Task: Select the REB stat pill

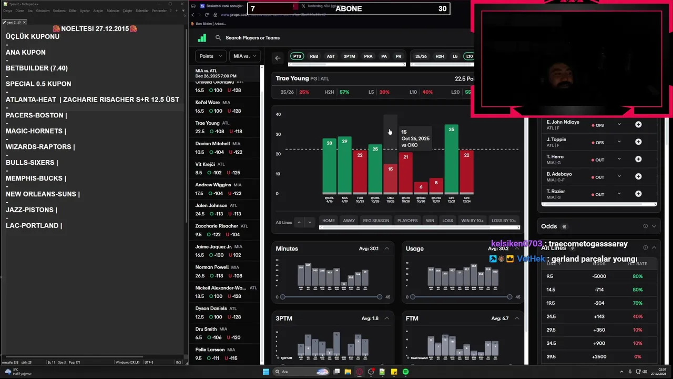Action: 314,56
